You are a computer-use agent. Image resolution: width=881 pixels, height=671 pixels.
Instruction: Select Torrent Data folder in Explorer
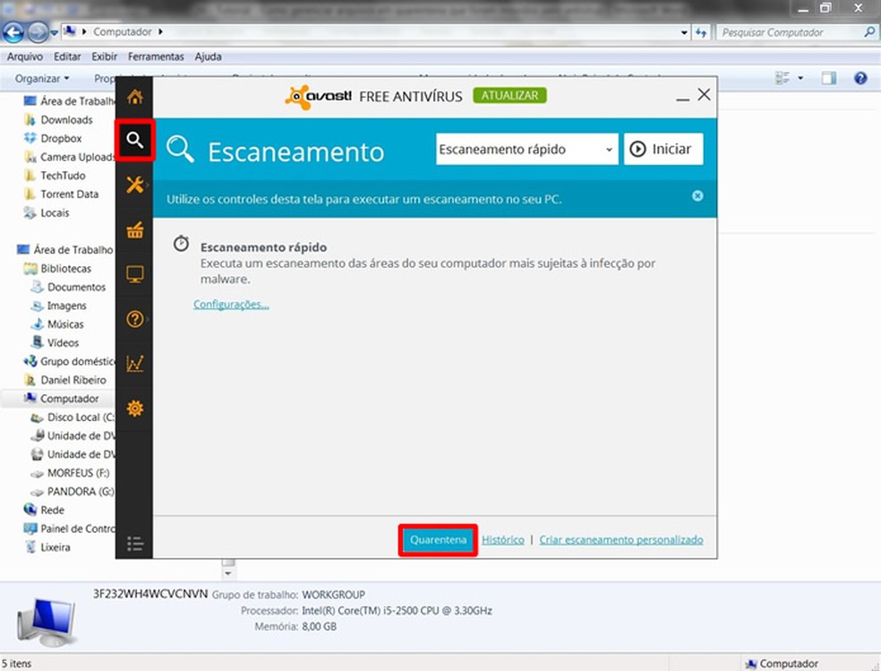69,194
